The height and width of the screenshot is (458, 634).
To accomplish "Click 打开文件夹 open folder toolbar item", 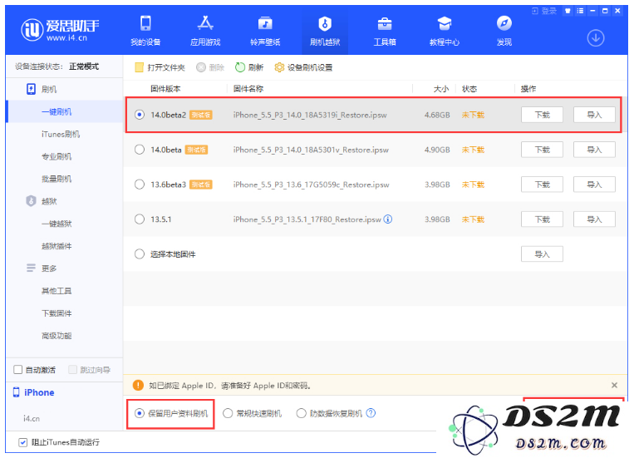I will click(160, 67).
